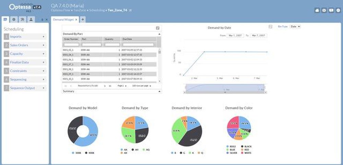Toggle RED in Color legend

pyautogui.click(x=245, y=150)
